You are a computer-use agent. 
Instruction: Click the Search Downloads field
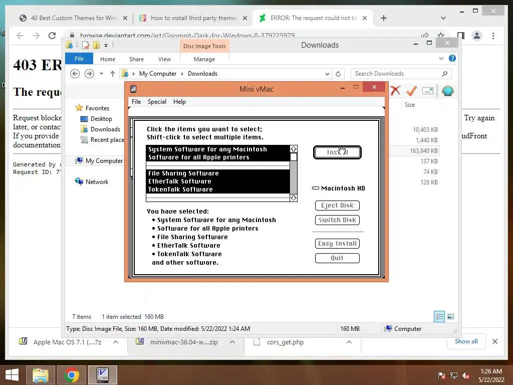(401, 74)
